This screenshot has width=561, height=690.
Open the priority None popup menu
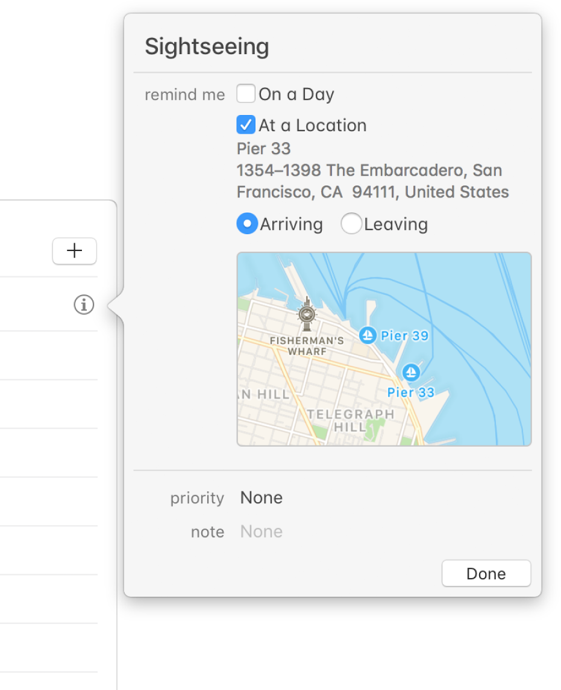262,498
